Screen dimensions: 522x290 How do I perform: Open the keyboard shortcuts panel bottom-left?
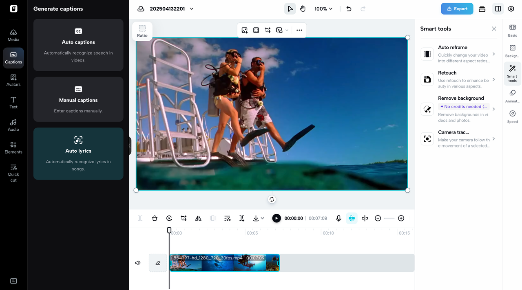pos(13,281)
